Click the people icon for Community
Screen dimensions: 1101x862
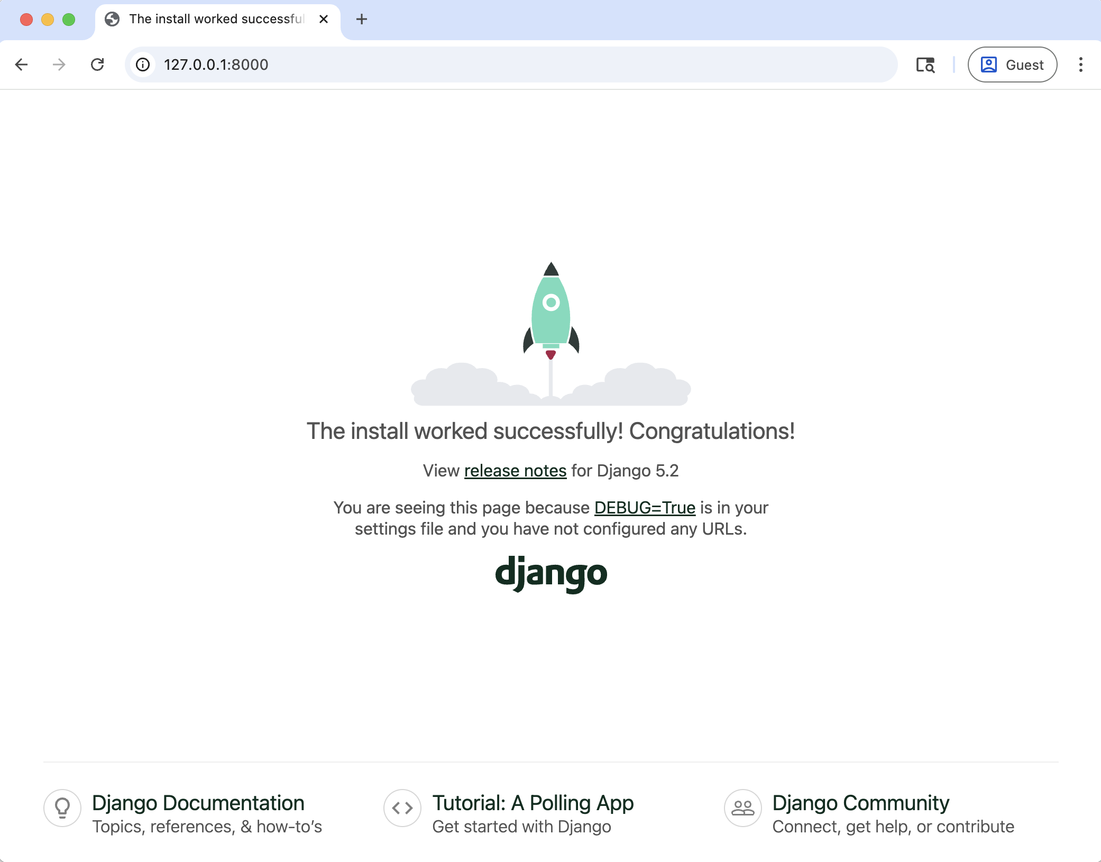point(742,808)
